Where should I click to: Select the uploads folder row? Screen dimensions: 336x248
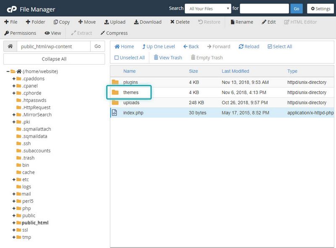[222, 102]
